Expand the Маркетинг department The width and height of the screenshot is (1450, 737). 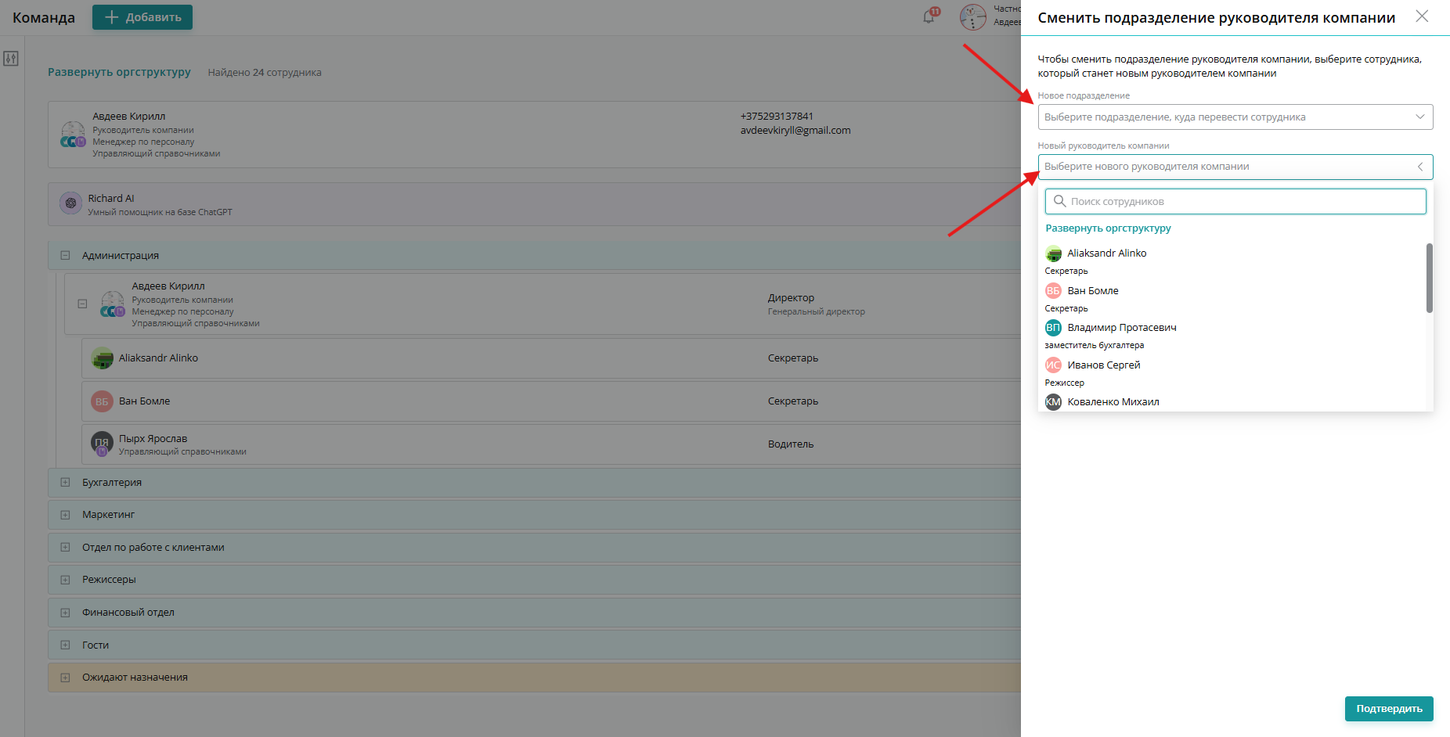[x=65, y=515]
